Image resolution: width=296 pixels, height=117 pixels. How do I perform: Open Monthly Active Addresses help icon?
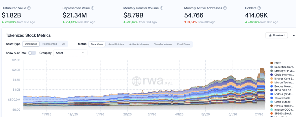(225, 8)
